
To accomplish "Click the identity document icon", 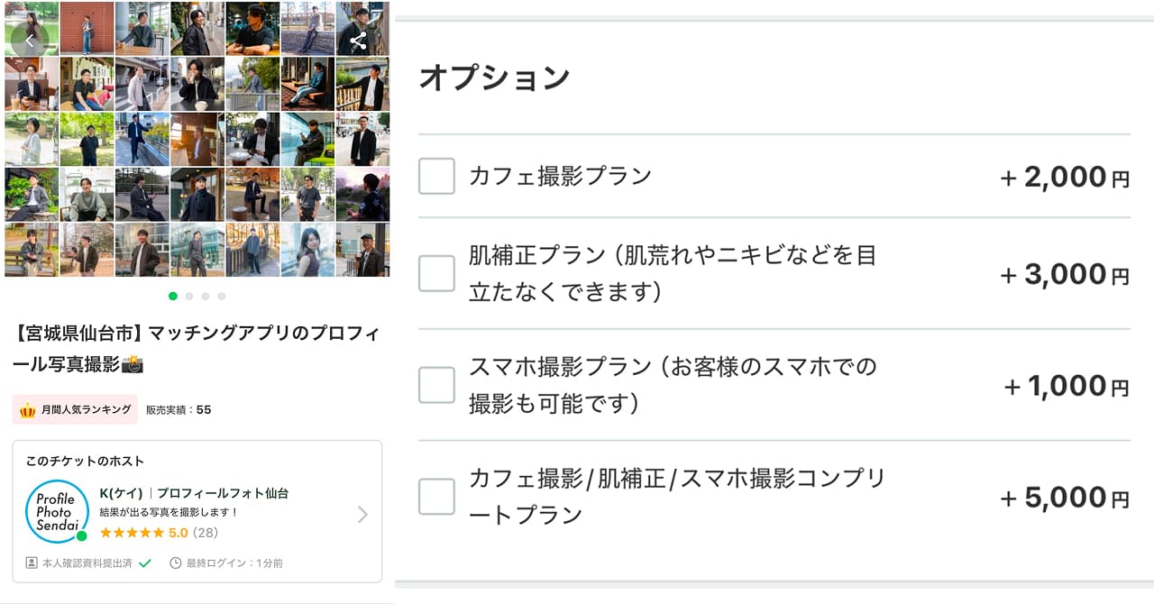I will point(32,563).
